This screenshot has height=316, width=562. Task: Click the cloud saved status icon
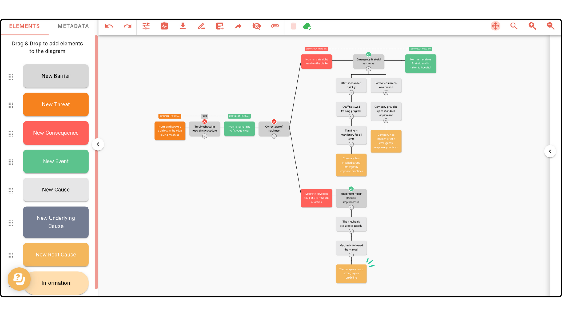pyautogui.click(x=307, y=26)
